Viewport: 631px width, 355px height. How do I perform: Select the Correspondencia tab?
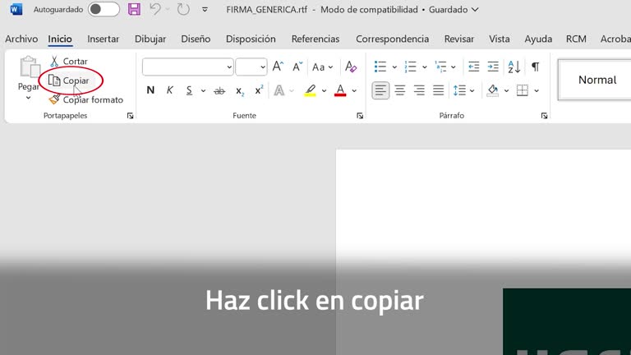point(393,39)
